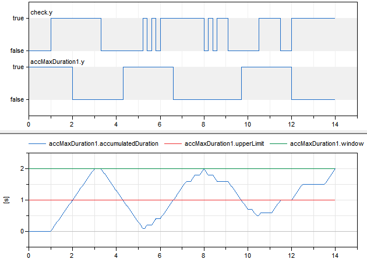This screenshot has height=259, width=367.
Task: Click tick label 0 on the bottom plot x-axis
Action: pyautogui.click(x=29, y=254)
